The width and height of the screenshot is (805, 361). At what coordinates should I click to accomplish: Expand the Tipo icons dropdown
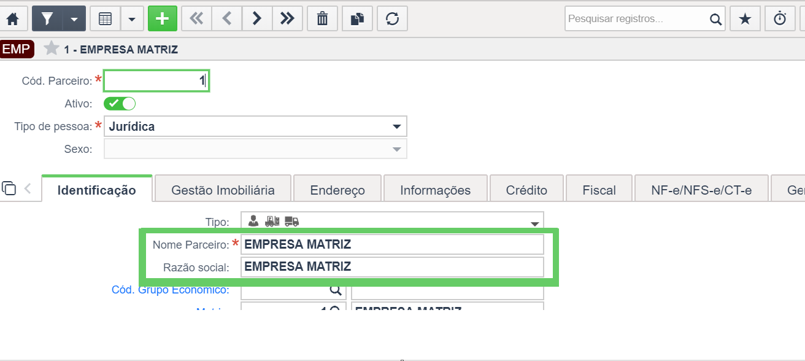(534, 223)
